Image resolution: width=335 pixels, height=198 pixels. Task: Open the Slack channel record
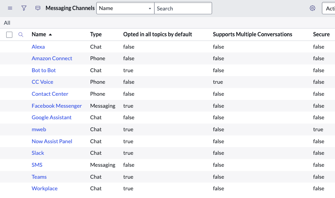point(38,153)
